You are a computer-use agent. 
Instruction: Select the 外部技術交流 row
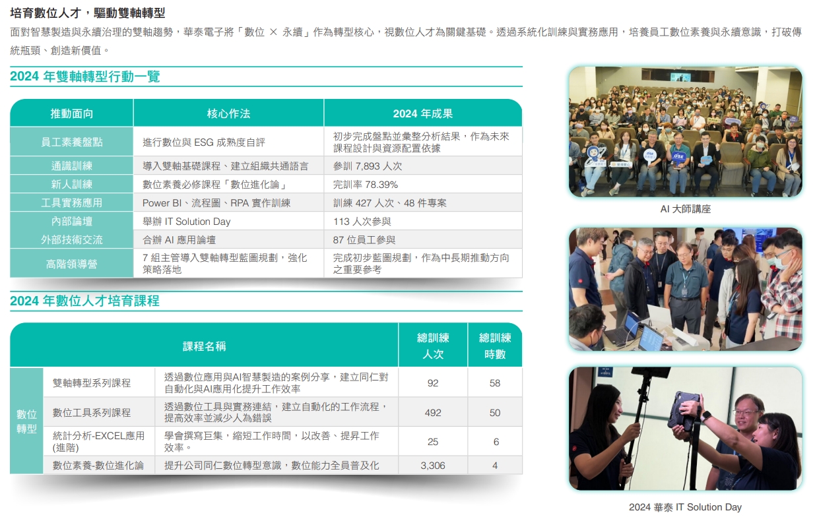point(71,241)
